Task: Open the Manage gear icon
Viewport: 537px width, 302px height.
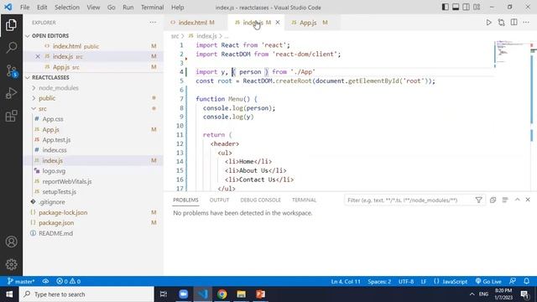Action: (x=11, y=264)
